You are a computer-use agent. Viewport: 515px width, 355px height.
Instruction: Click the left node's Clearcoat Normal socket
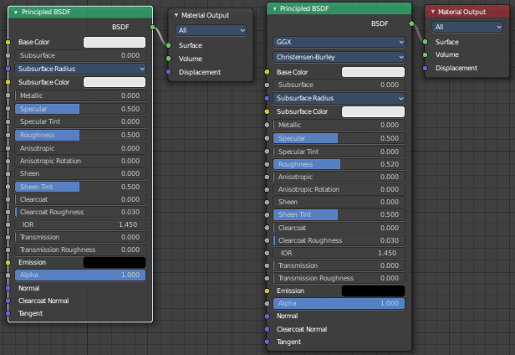tap(8, 301)
